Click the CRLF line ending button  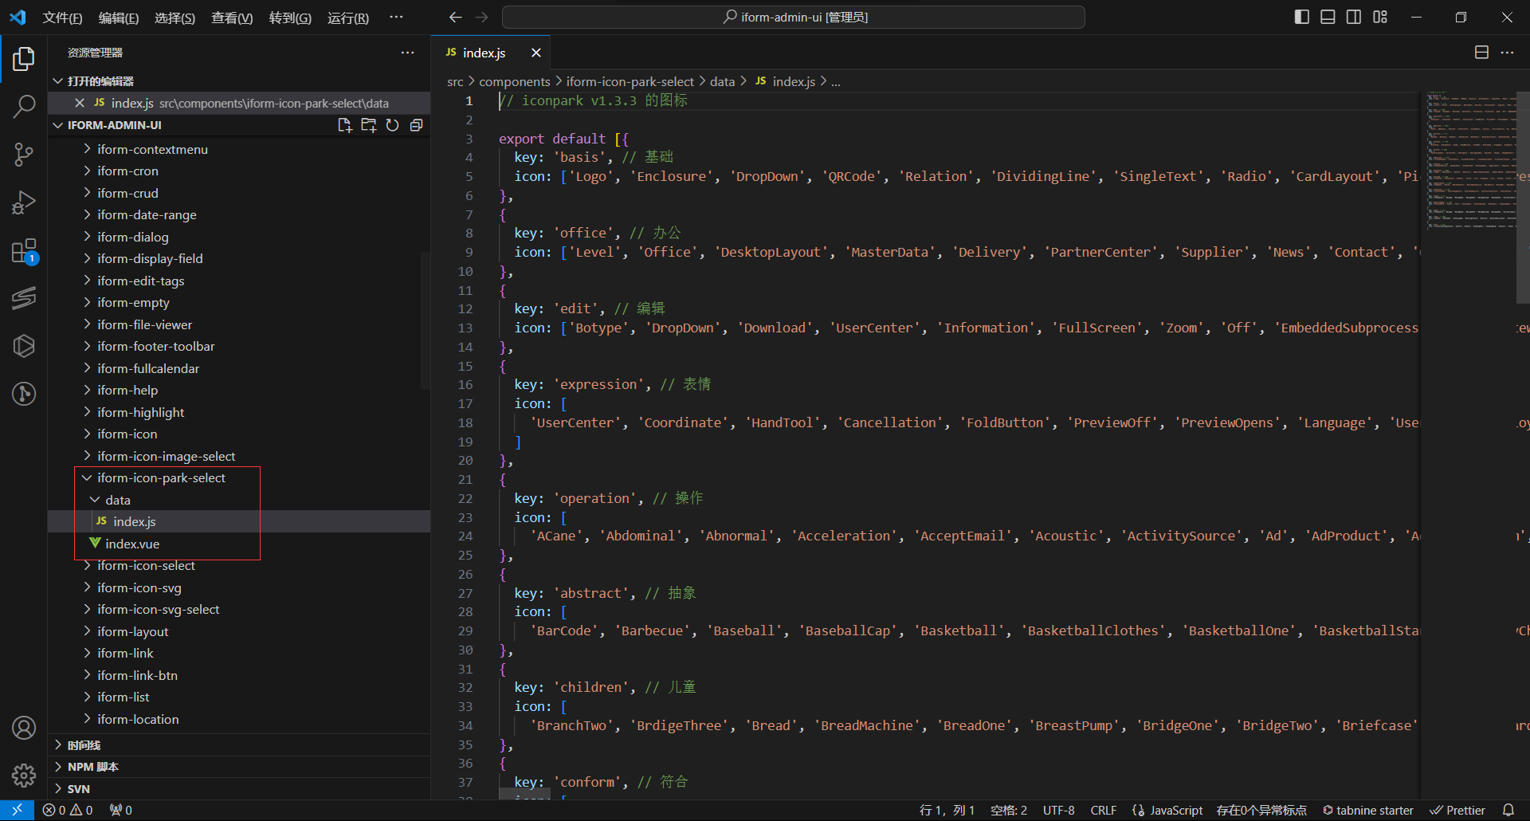(x=1103, y=810)
